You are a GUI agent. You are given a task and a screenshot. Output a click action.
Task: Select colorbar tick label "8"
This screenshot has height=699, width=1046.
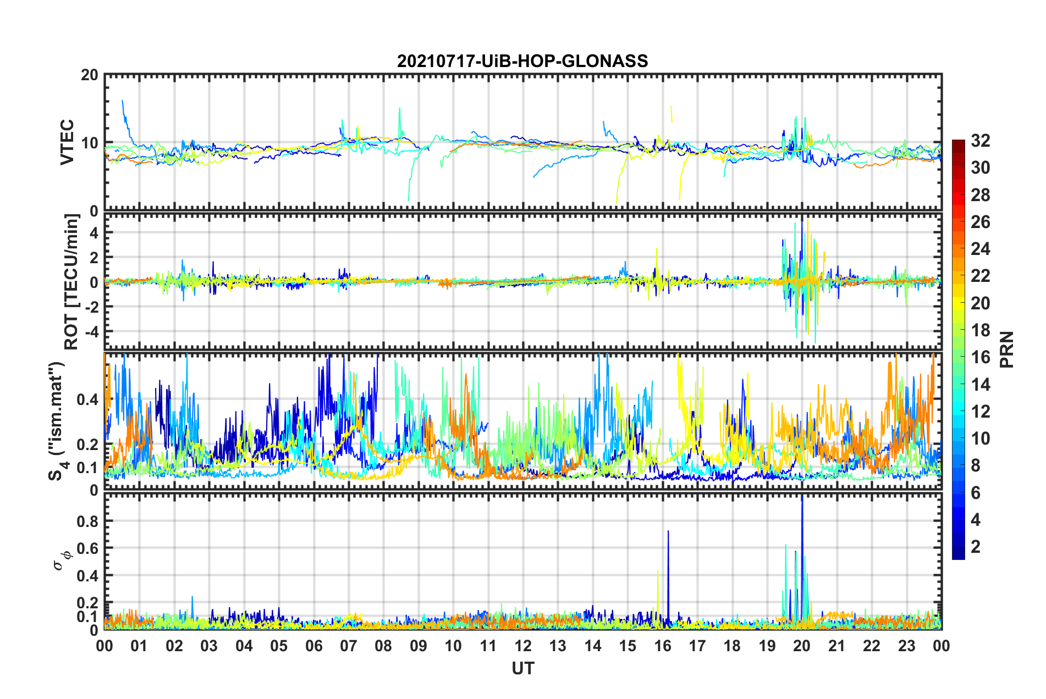(976, 465)
